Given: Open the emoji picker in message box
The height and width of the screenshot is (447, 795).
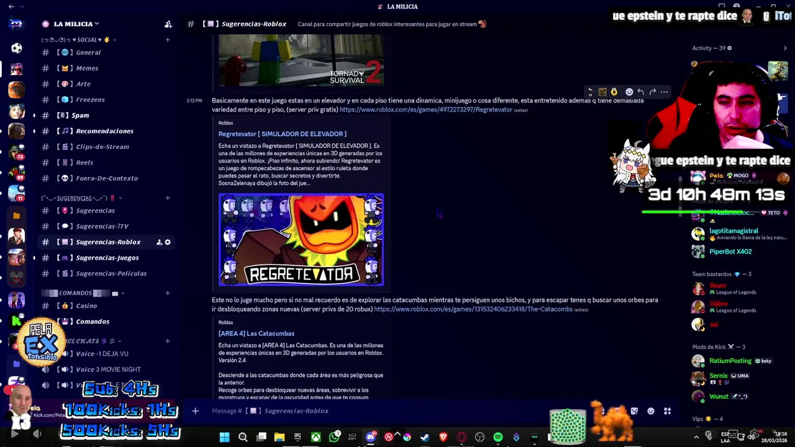Looking at the screenshot, I should (x=651, y=410).
